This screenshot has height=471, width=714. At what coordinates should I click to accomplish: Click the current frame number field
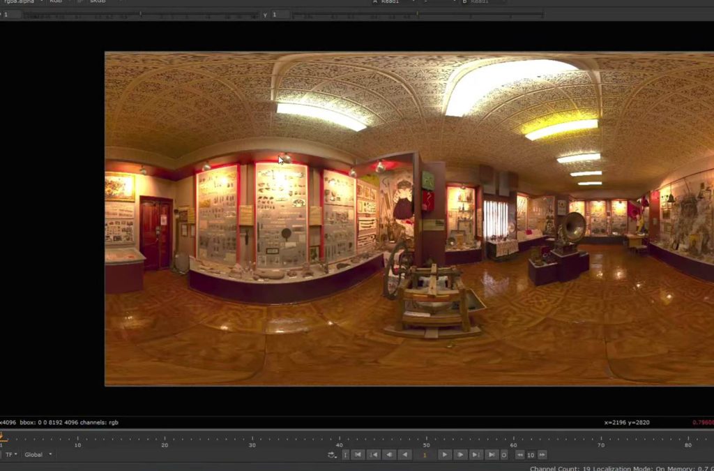pyautogui.click(x=425, y=455)
